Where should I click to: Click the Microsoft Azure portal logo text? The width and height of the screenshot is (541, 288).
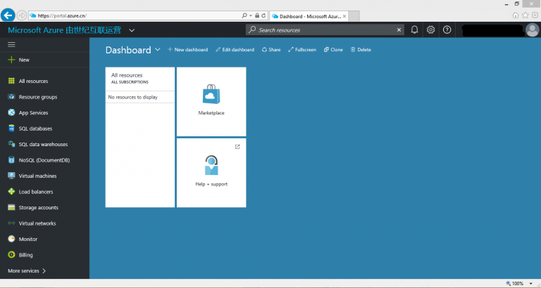[65, 30]
